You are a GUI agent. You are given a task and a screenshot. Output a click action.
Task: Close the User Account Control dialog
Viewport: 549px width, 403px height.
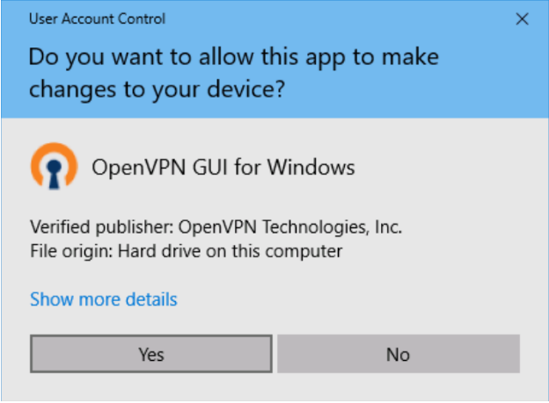tap(521, 18)
